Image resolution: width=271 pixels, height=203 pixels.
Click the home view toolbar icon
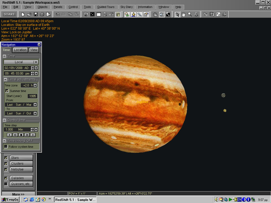click(155, 14)
